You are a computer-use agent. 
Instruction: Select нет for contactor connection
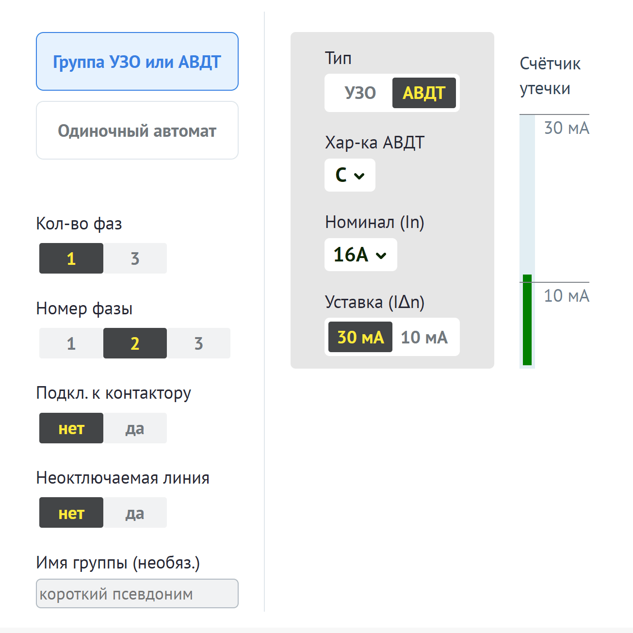tap(71, 428)
